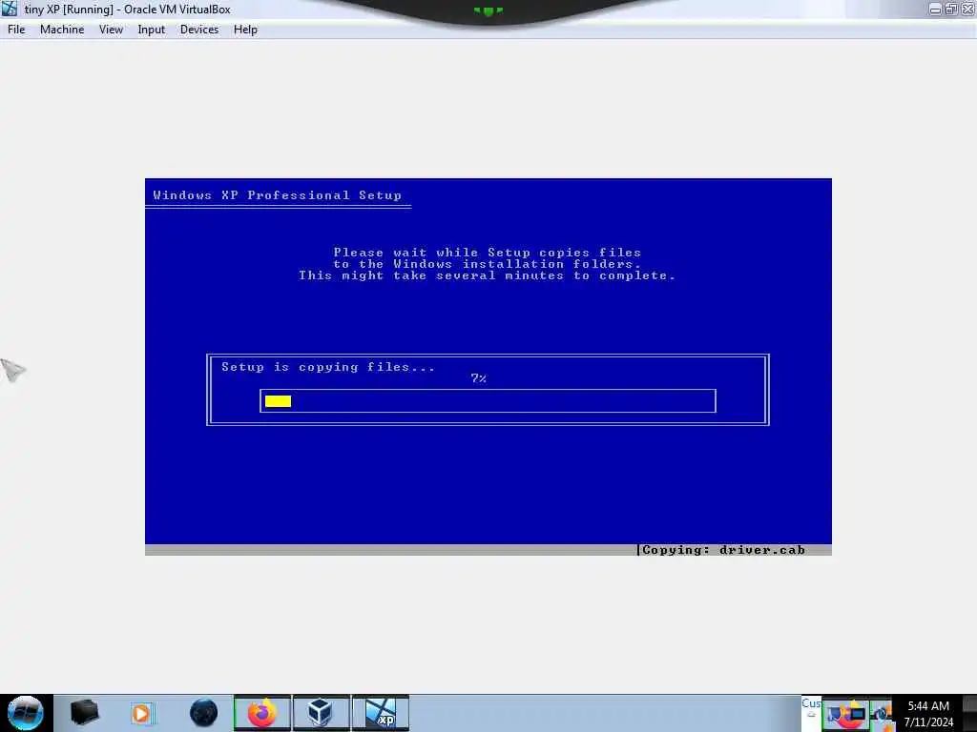Screen dimensions: 977x732
Task: Open the View menu
Action: point(111,30)
